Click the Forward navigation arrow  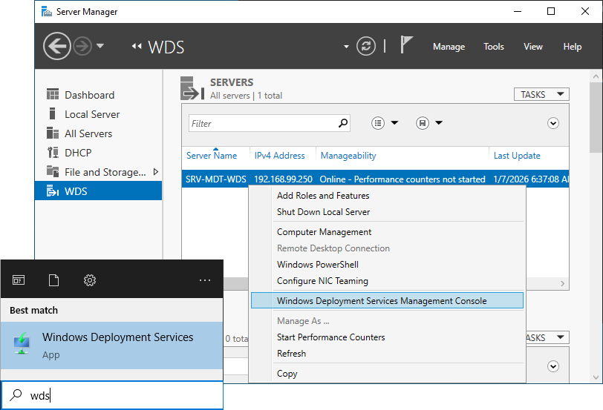click(x=82, y=47)
